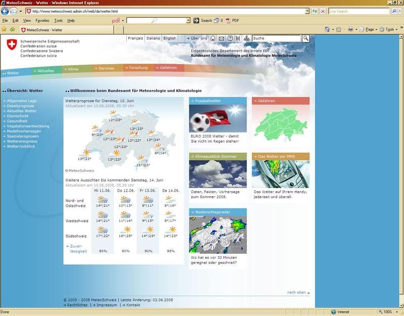404x316 pixels.
Task: Select the MeteoSchweiz - Wetter browser tab
Action: click(x=67, y=30)
